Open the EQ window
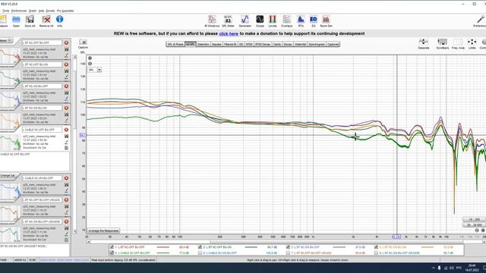486x273 pixels. pyautogui.click(x=314, y=20)
